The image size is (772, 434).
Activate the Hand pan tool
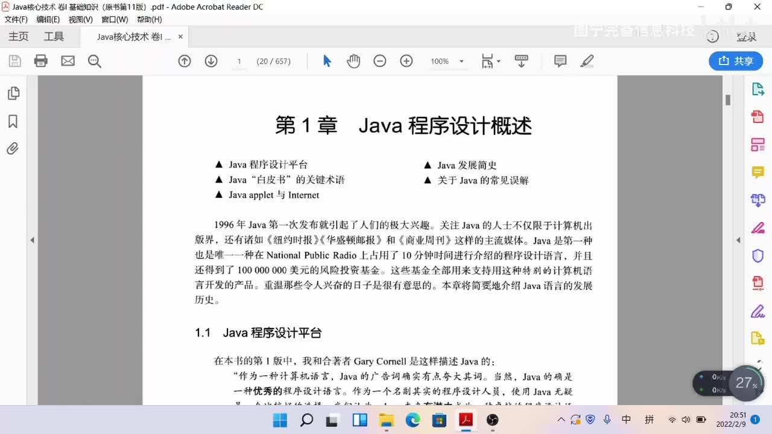353,61
